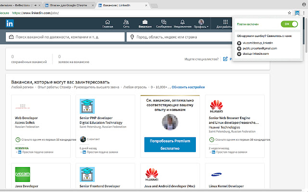Open the Сеть (Network) nav icon
This screenshot has height=192, width=308.
point(126,23)
